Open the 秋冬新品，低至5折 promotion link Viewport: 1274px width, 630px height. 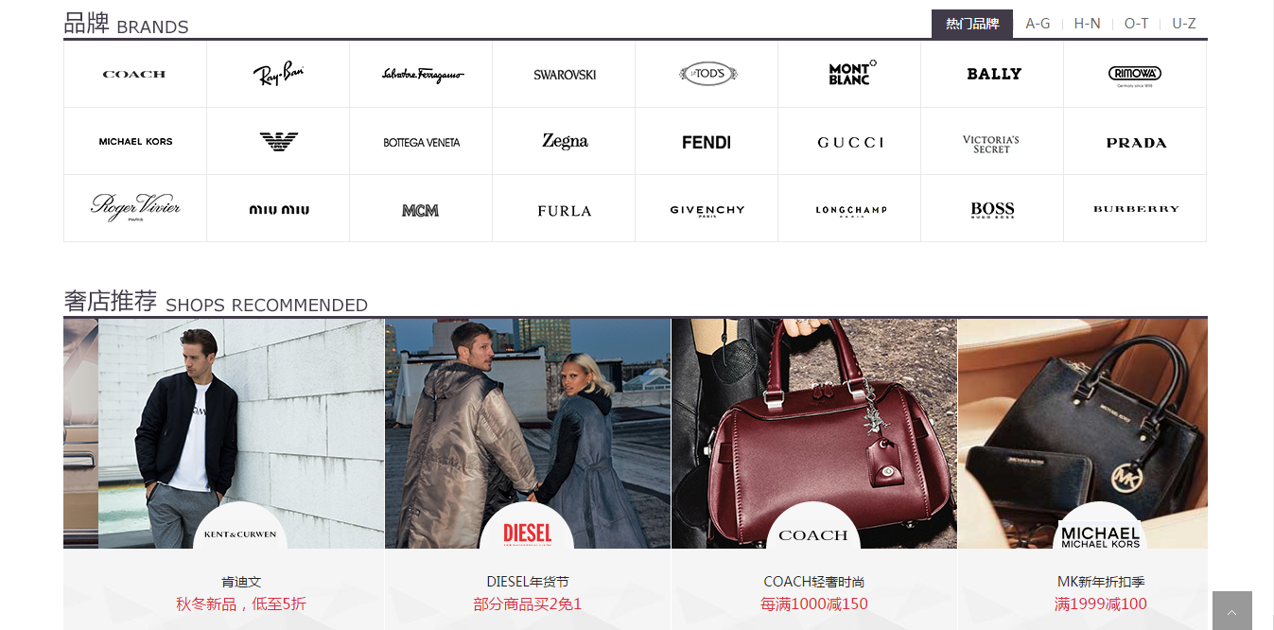tap(241, 604)
